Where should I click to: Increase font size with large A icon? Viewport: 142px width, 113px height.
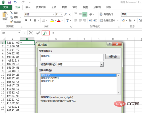click(66, 14)
